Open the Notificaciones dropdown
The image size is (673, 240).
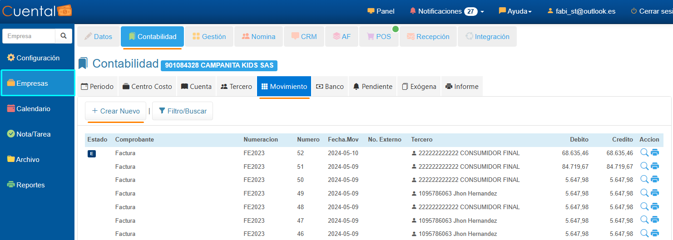pyautogui.click(x=447, y=11)
